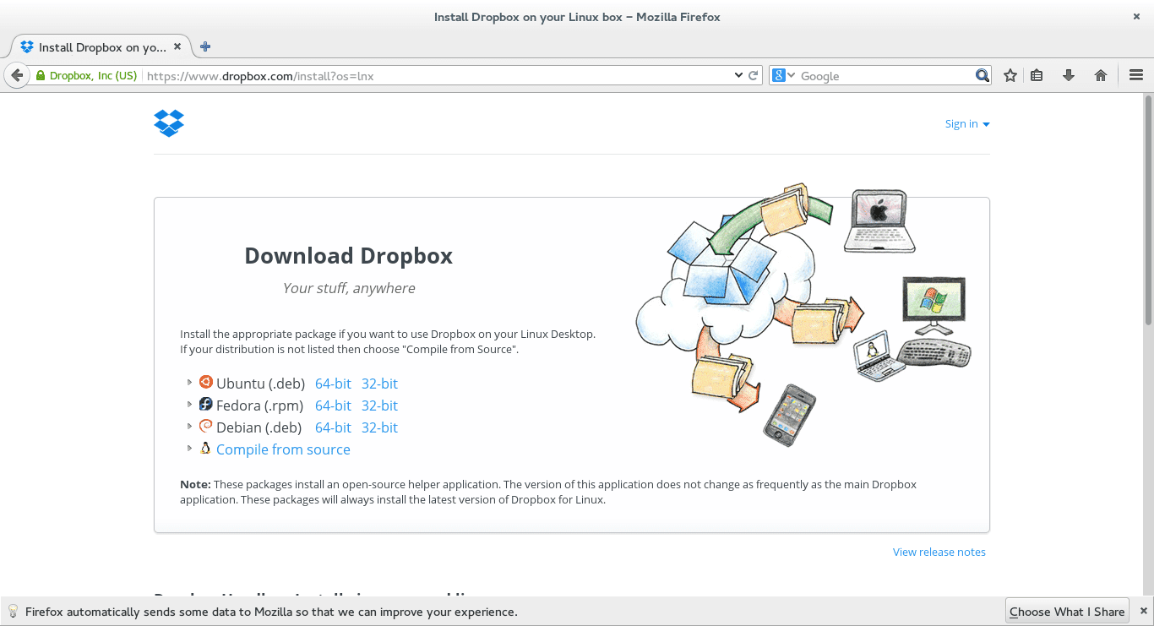
Task: Expand the Compile from source triangle
Action: click(x=190, y=449)
